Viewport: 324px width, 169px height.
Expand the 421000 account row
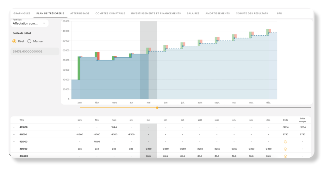pos(14,142)
